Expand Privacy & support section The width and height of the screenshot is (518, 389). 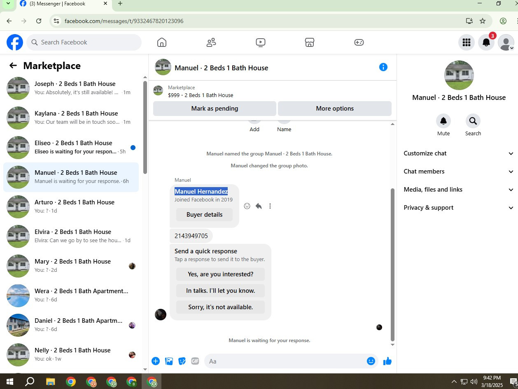tap(459, 208)
